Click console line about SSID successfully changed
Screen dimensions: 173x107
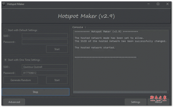[121, 41]
